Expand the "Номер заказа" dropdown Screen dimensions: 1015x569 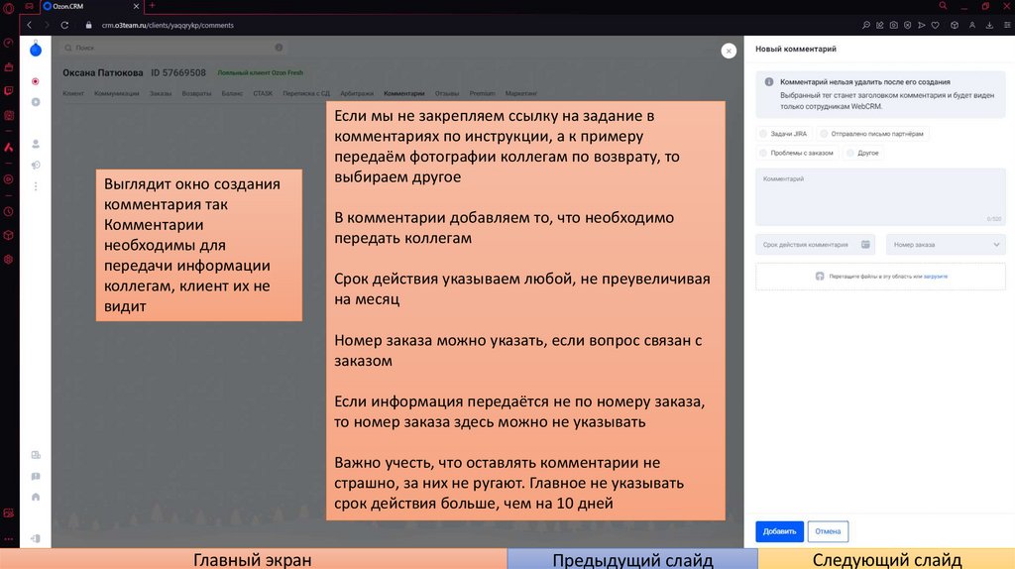pos(946,244)
